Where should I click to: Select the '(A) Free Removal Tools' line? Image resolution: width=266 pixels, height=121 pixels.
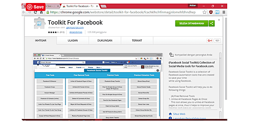click(183, 96)
